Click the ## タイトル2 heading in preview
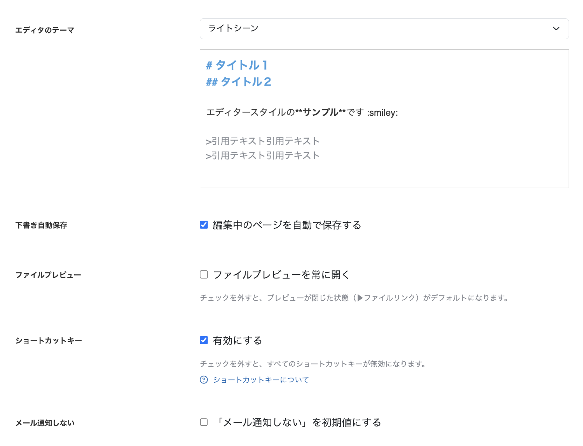This screenshot has height=446, width=583. [239, 82]
